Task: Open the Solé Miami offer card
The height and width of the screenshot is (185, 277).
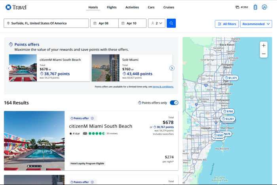Action: point(132,68)
